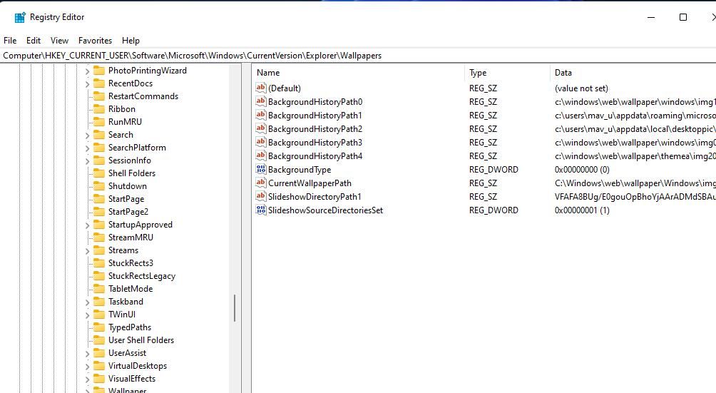
Task: Expand the SearchPlatform key
Action: pos(87,148)
